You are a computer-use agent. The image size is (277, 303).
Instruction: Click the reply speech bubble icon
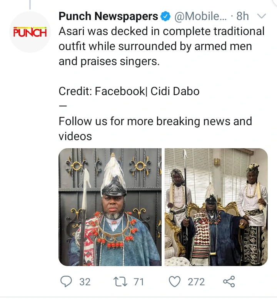click(66, 282)
